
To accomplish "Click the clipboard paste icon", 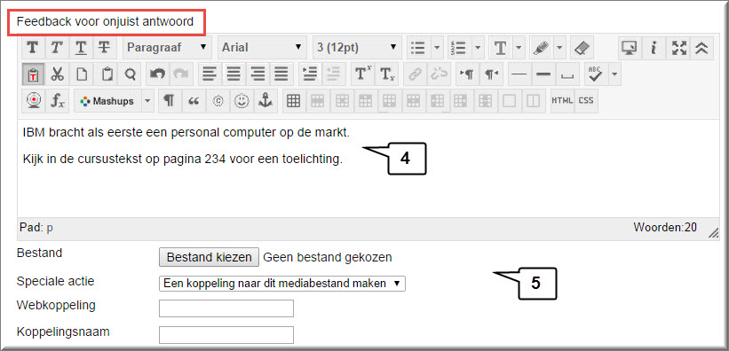I will point(107,74).
